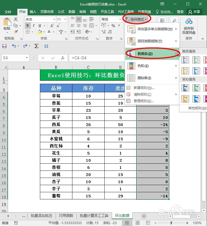This screenshot has height=226, width=207.
Task: Click 登录 sign-in link
Action: (180, 12)
